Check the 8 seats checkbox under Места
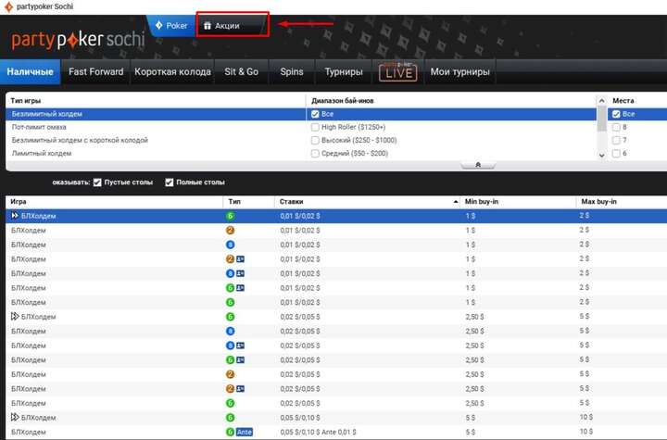 (x=616, y=127)
